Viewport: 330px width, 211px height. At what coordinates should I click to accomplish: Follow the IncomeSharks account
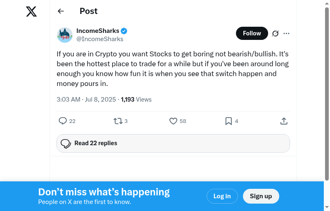tap(252, 33)
